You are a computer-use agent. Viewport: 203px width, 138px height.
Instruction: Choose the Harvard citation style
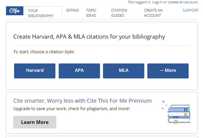point(35,71)
